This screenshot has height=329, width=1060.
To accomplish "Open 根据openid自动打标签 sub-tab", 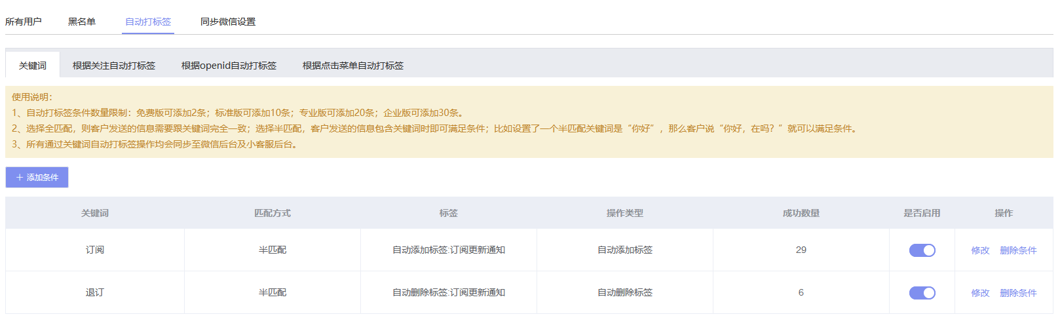I will tap(229, 66).
